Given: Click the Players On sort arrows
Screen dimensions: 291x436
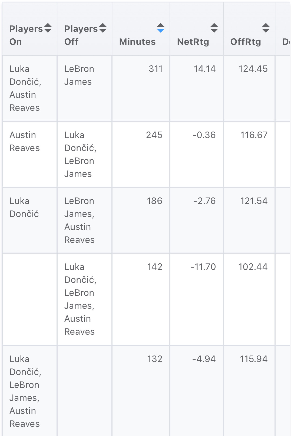Looking at the screenshot, I should [x=48, y=28].
